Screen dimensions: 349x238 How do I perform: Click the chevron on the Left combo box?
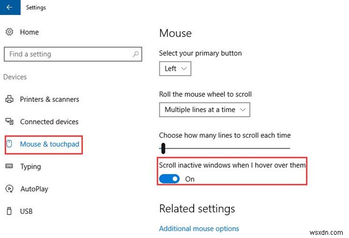point(184,69)
